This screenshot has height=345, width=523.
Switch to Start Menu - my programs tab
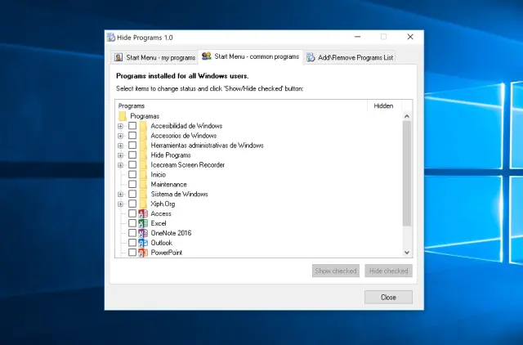[x=154, y=57]
